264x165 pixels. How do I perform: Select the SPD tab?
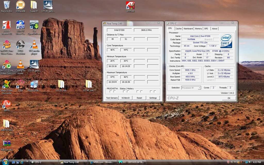click(x=206, y=29)
